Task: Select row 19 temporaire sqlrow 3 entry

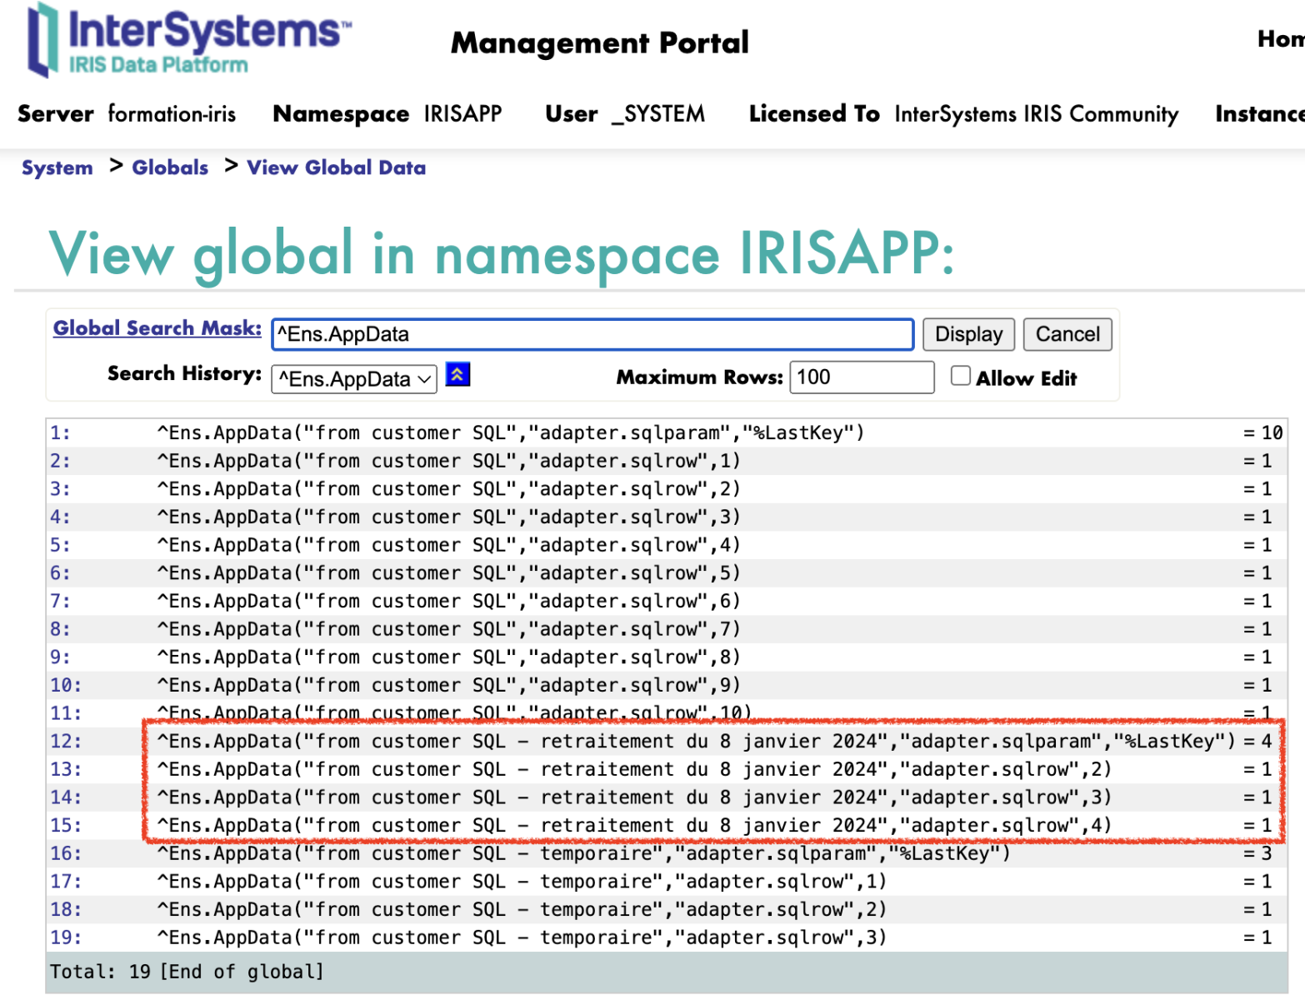Action: pyautogui.click(x=521, y=937)
